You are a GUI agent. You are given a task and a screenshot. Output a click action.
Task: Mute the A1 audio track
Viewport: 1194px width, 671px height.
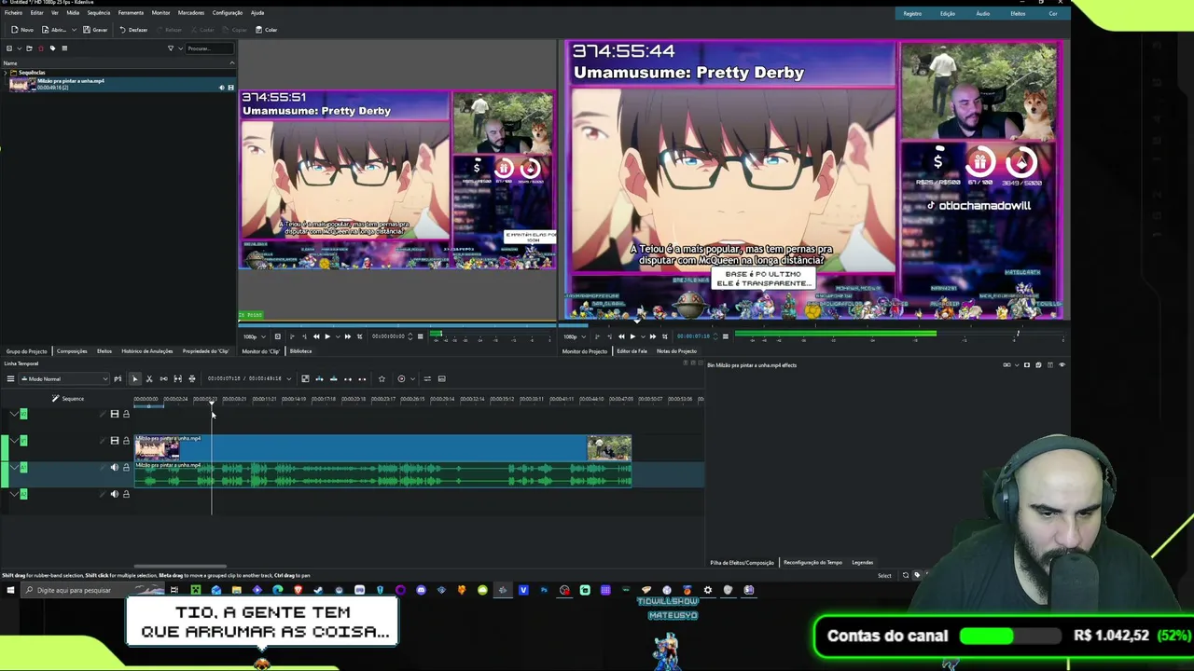tap(115, 468)
